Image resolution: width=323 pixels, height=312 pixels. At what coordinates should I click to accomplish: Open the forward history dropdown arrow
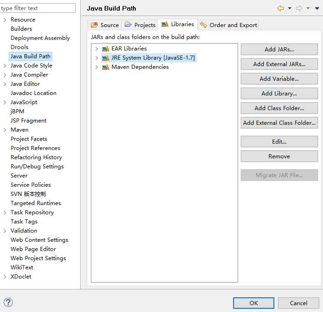(308, 8)
